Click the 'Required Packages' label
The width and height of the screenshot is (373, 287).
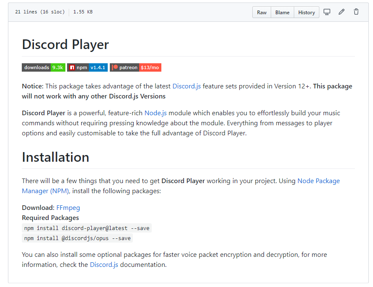[50, 218]
